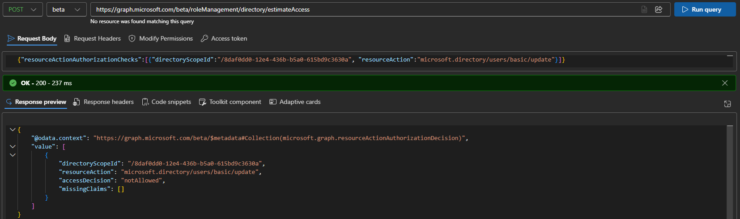Click the Response headers tab icon
The image size is (740, 219).
pos(77,102)
